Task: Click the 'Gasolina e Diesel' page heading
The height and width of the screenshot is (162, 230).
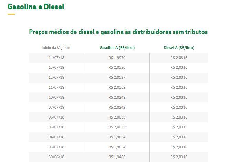Action: (x=36, y=7)
